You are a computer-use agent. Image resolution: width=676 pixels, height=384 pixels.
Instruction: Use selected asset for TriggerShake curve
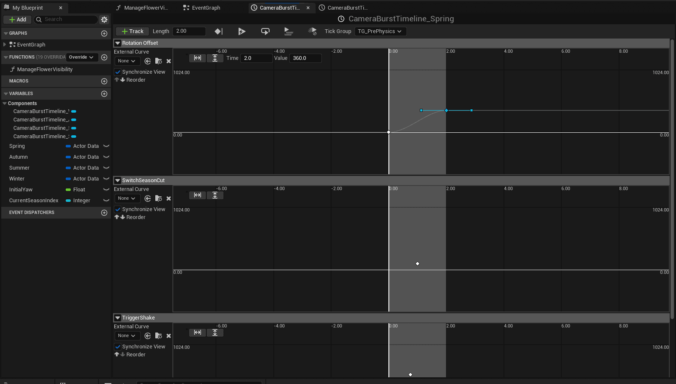pos(148,336)
